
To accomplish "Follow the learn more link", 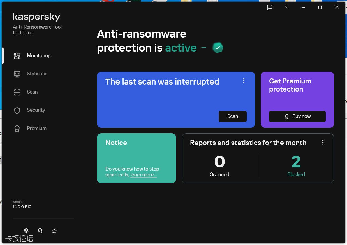I will (144, 175).
